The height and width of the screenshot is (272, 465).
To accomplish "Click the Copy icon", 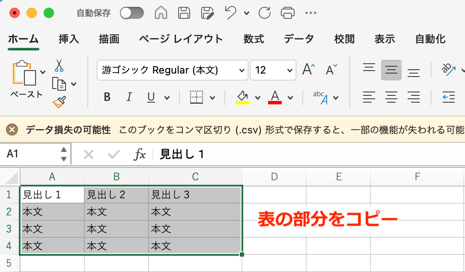I will pos(59,82).
